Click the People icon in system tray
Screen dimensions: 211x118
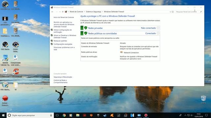pyautogui.click(x=180, y=115)
